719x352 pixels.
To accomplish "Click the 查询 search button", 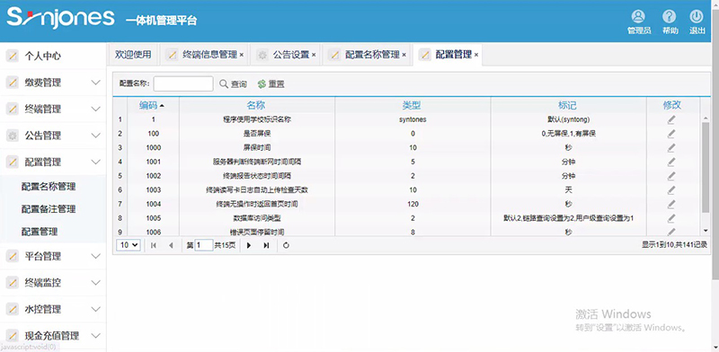I will [234, 84].
